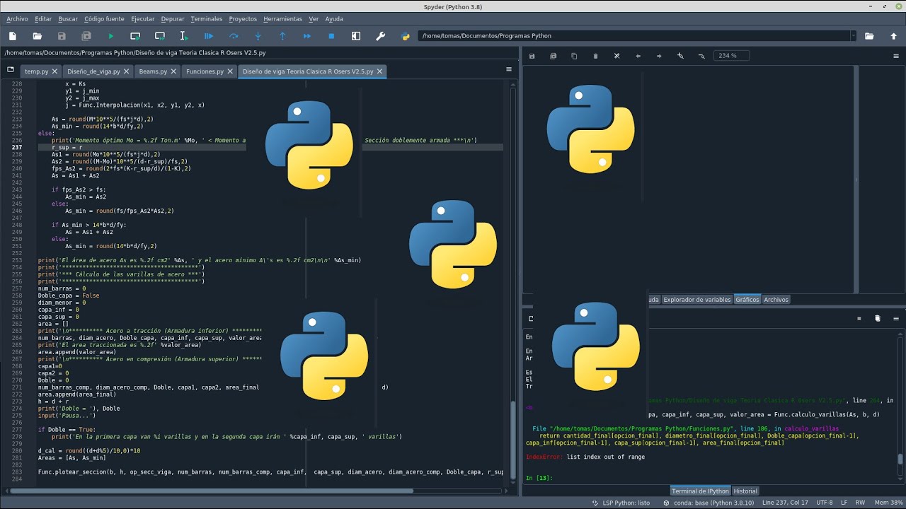Go to the parent directory
This screenshot has height=509, width=906.
click(x=893, y=36)
